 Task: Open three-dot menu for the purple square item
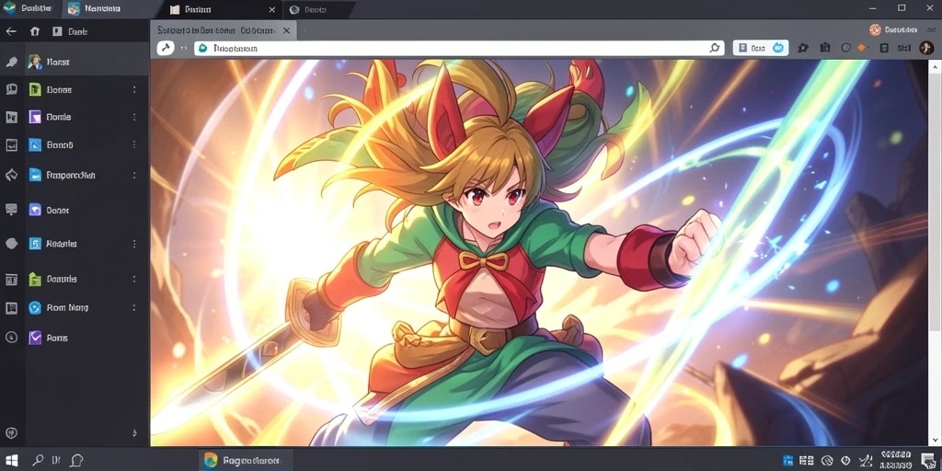[134, 117]
